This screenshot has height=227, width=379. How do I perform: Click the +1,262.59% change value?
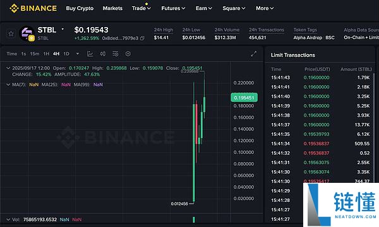click(x=87, y=38)
